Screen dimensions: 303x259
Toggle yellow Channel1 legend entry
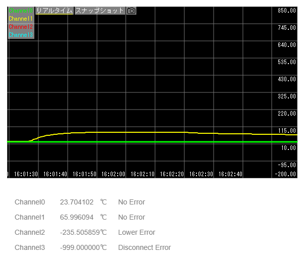click(21, 19)
